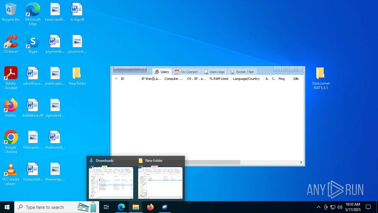The width and height of the screenshot is (378, 213).
Task: Open the network status tray icon
Action: (x=333, y=207)
